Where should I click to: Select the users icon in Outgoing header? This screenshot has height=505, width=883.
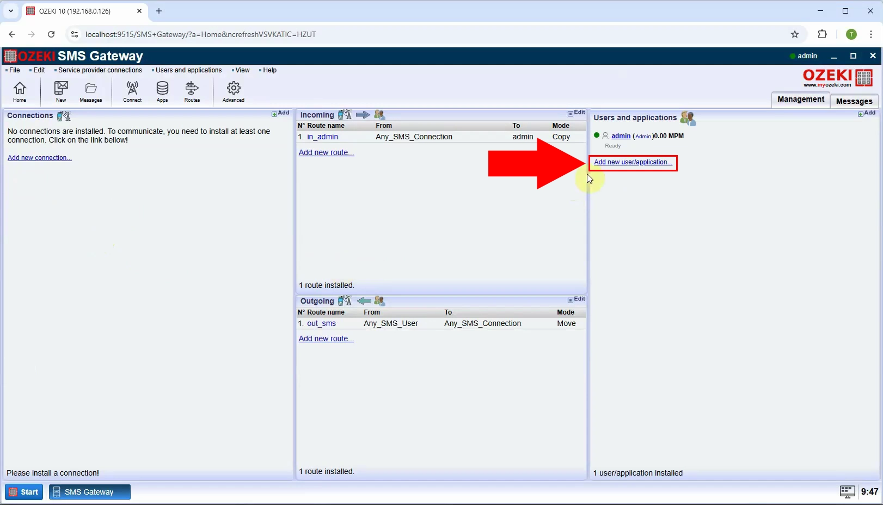[379, 301]
